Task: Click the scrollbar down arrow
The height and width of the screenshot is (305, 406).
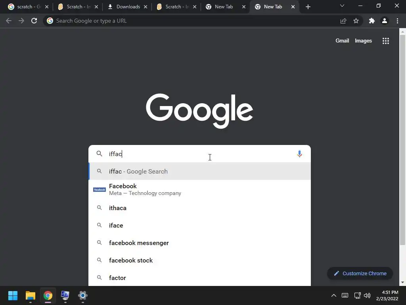Action: [402, 282]
